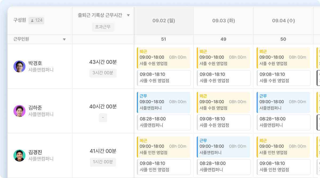The width and height of the screenshot is (320, 178).
Task: Click the 구성원 column header label
Action: click(20, 20)
